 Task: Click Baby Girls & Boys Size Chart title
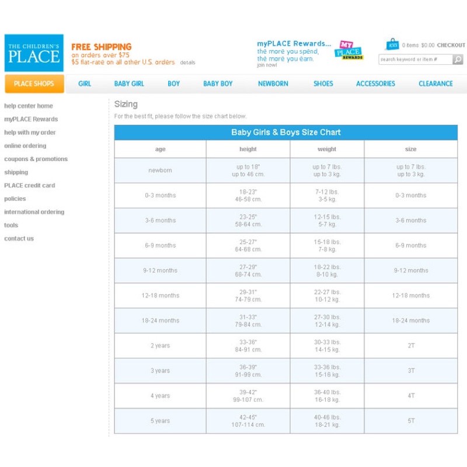click(286, 133)
